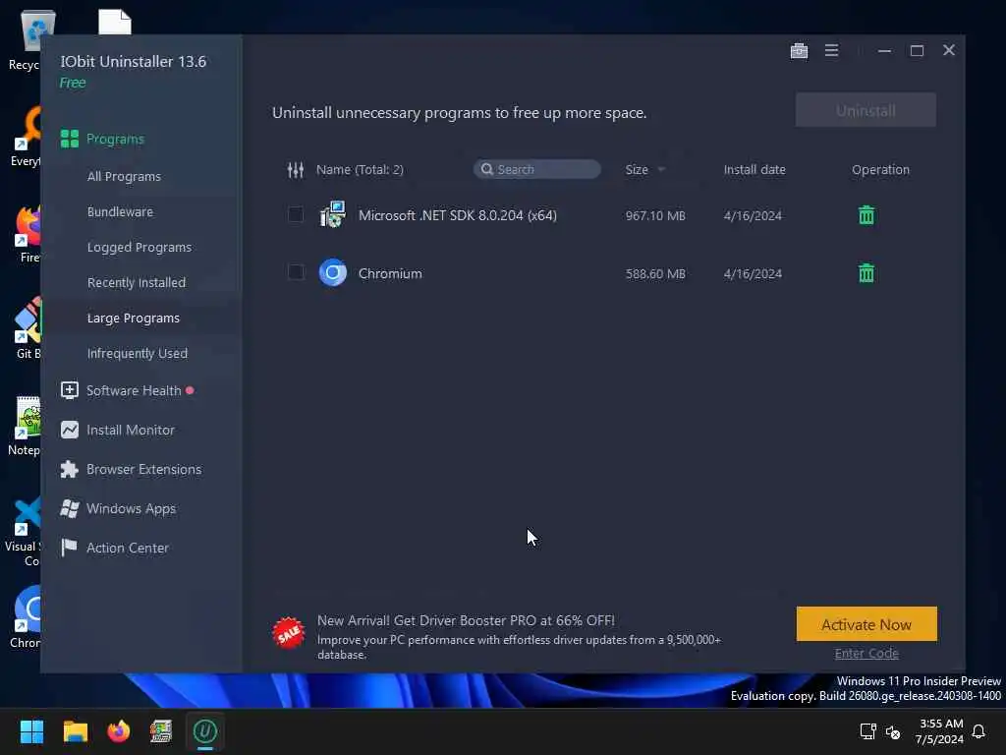1006x755 pixels.
Task: Click the Name (Total: 2) header
Action: pyautogui.click(x=360, y=169)
